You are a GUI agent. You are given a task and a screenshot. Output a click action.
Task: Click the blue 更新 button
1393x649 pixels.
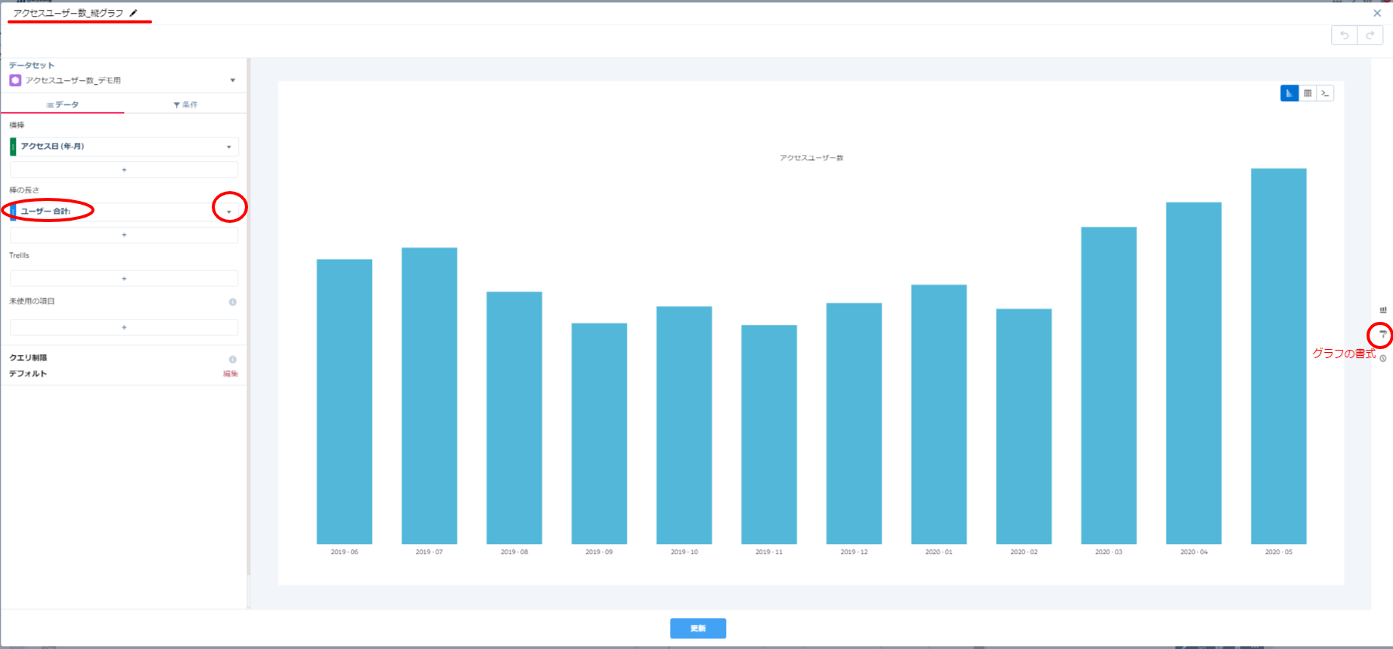point(697,628)
